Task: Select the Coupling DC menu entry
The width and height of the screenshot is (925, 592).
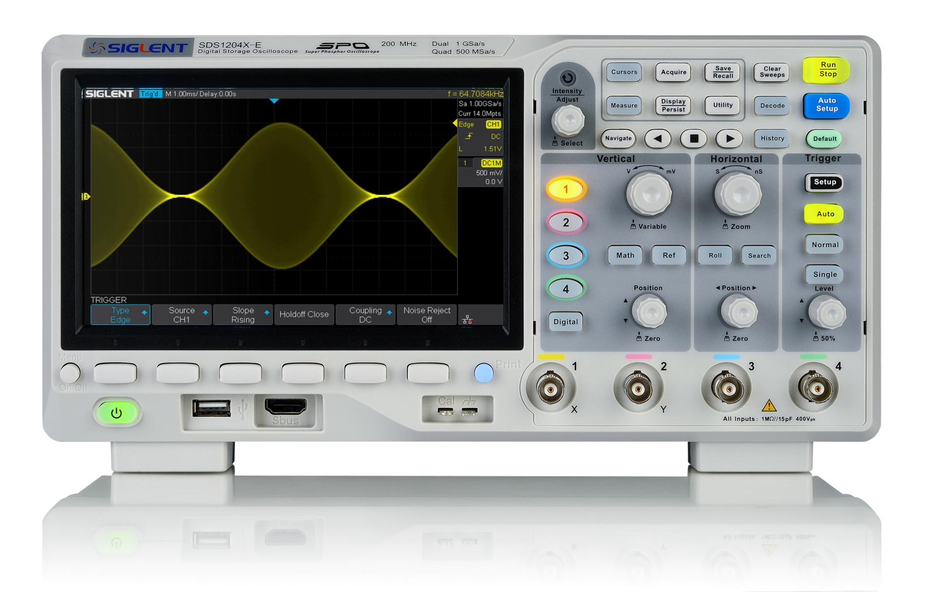Action: [x=365, y=314]
